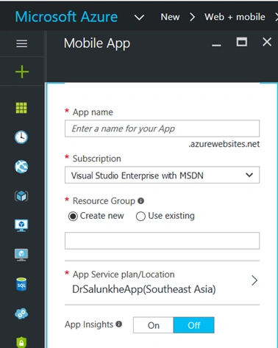Open Cloud services gear-cloud icon

(x=21, y=313)
